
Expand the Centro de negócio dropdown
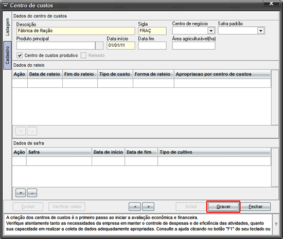point(211,31)
